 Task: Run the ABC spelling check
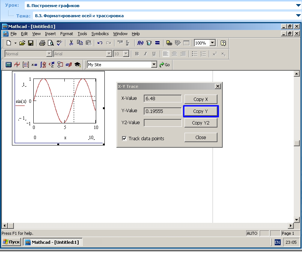59,43
